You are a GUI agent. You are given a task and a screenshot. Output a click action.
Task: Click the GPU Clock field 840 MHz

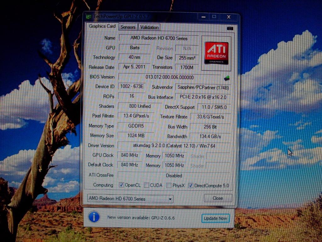tap(129, 155)
